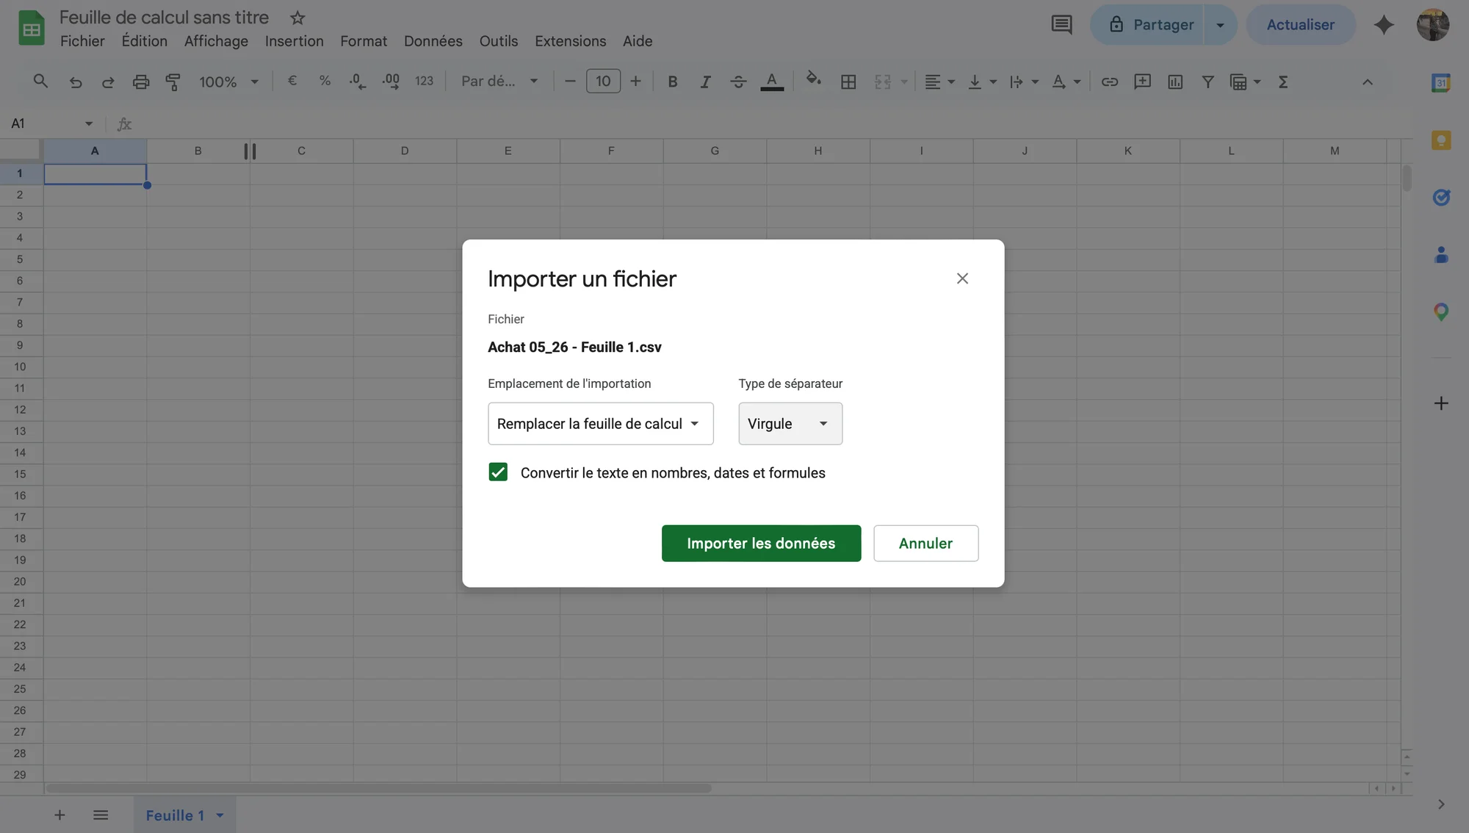The width and height of the screenshot is (1469, 833).
Task: Open Emplacement de l'importation dropdown
Action: pyautogui.click(x=600, y=423)
